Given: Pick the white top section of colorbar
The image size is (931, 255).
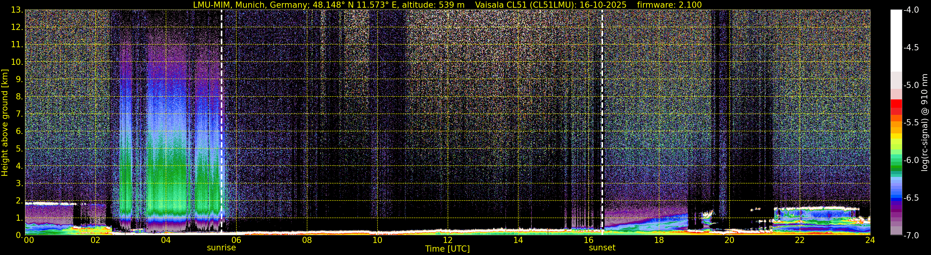Looking at the screenshot, I should point(896,40).
